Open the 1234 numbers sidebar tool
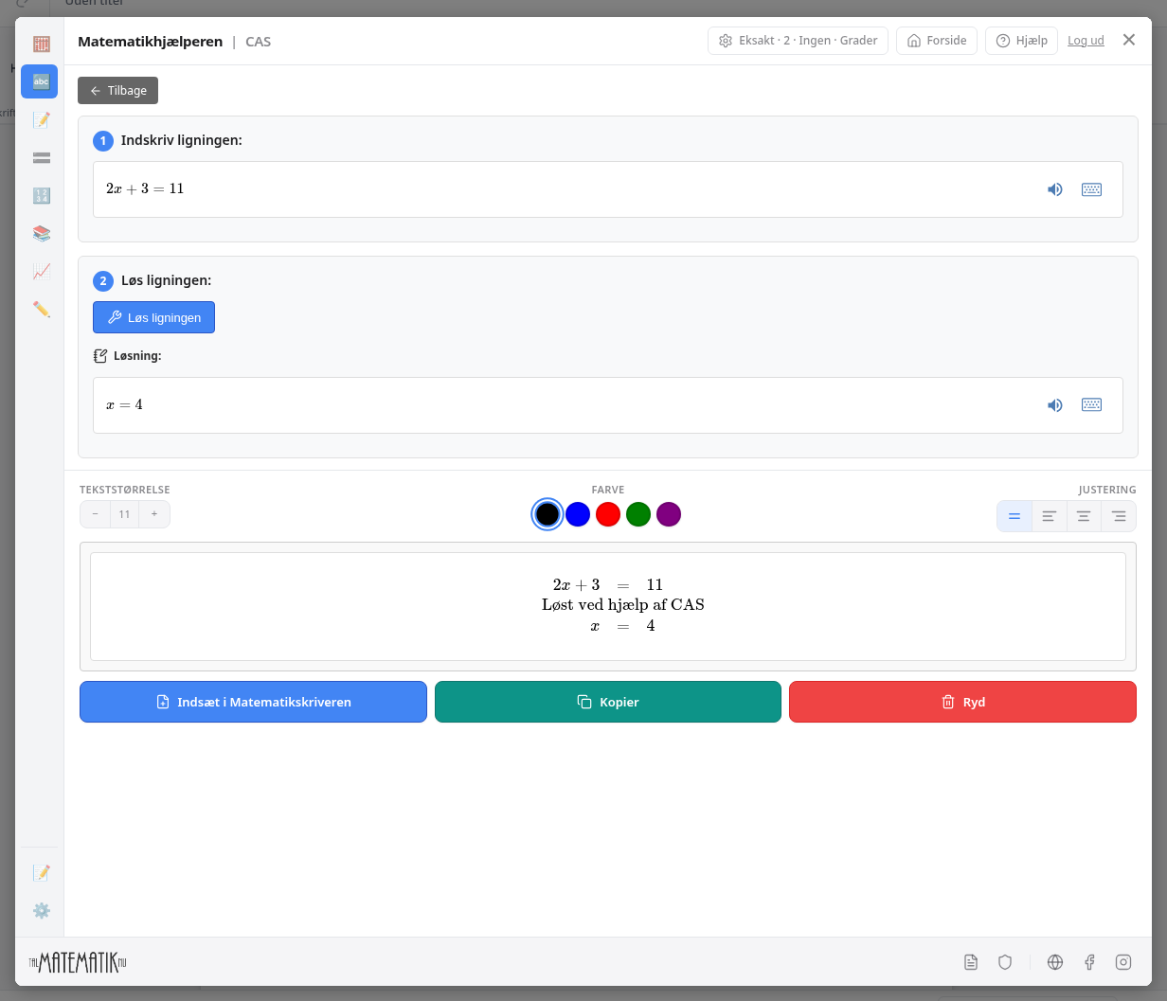This screenshot has height=1001, width=1167. click(41, 195)
